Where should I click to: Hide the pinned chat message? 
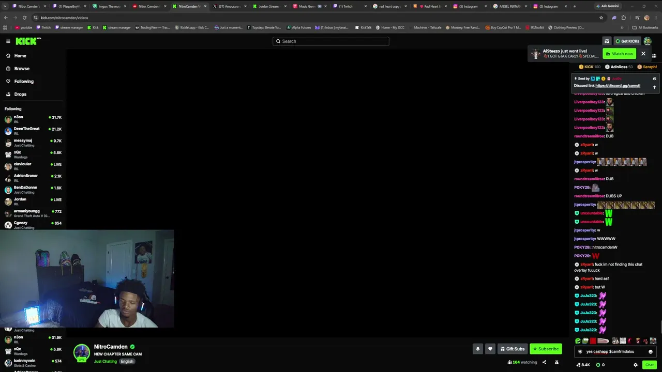coord(654,79)
